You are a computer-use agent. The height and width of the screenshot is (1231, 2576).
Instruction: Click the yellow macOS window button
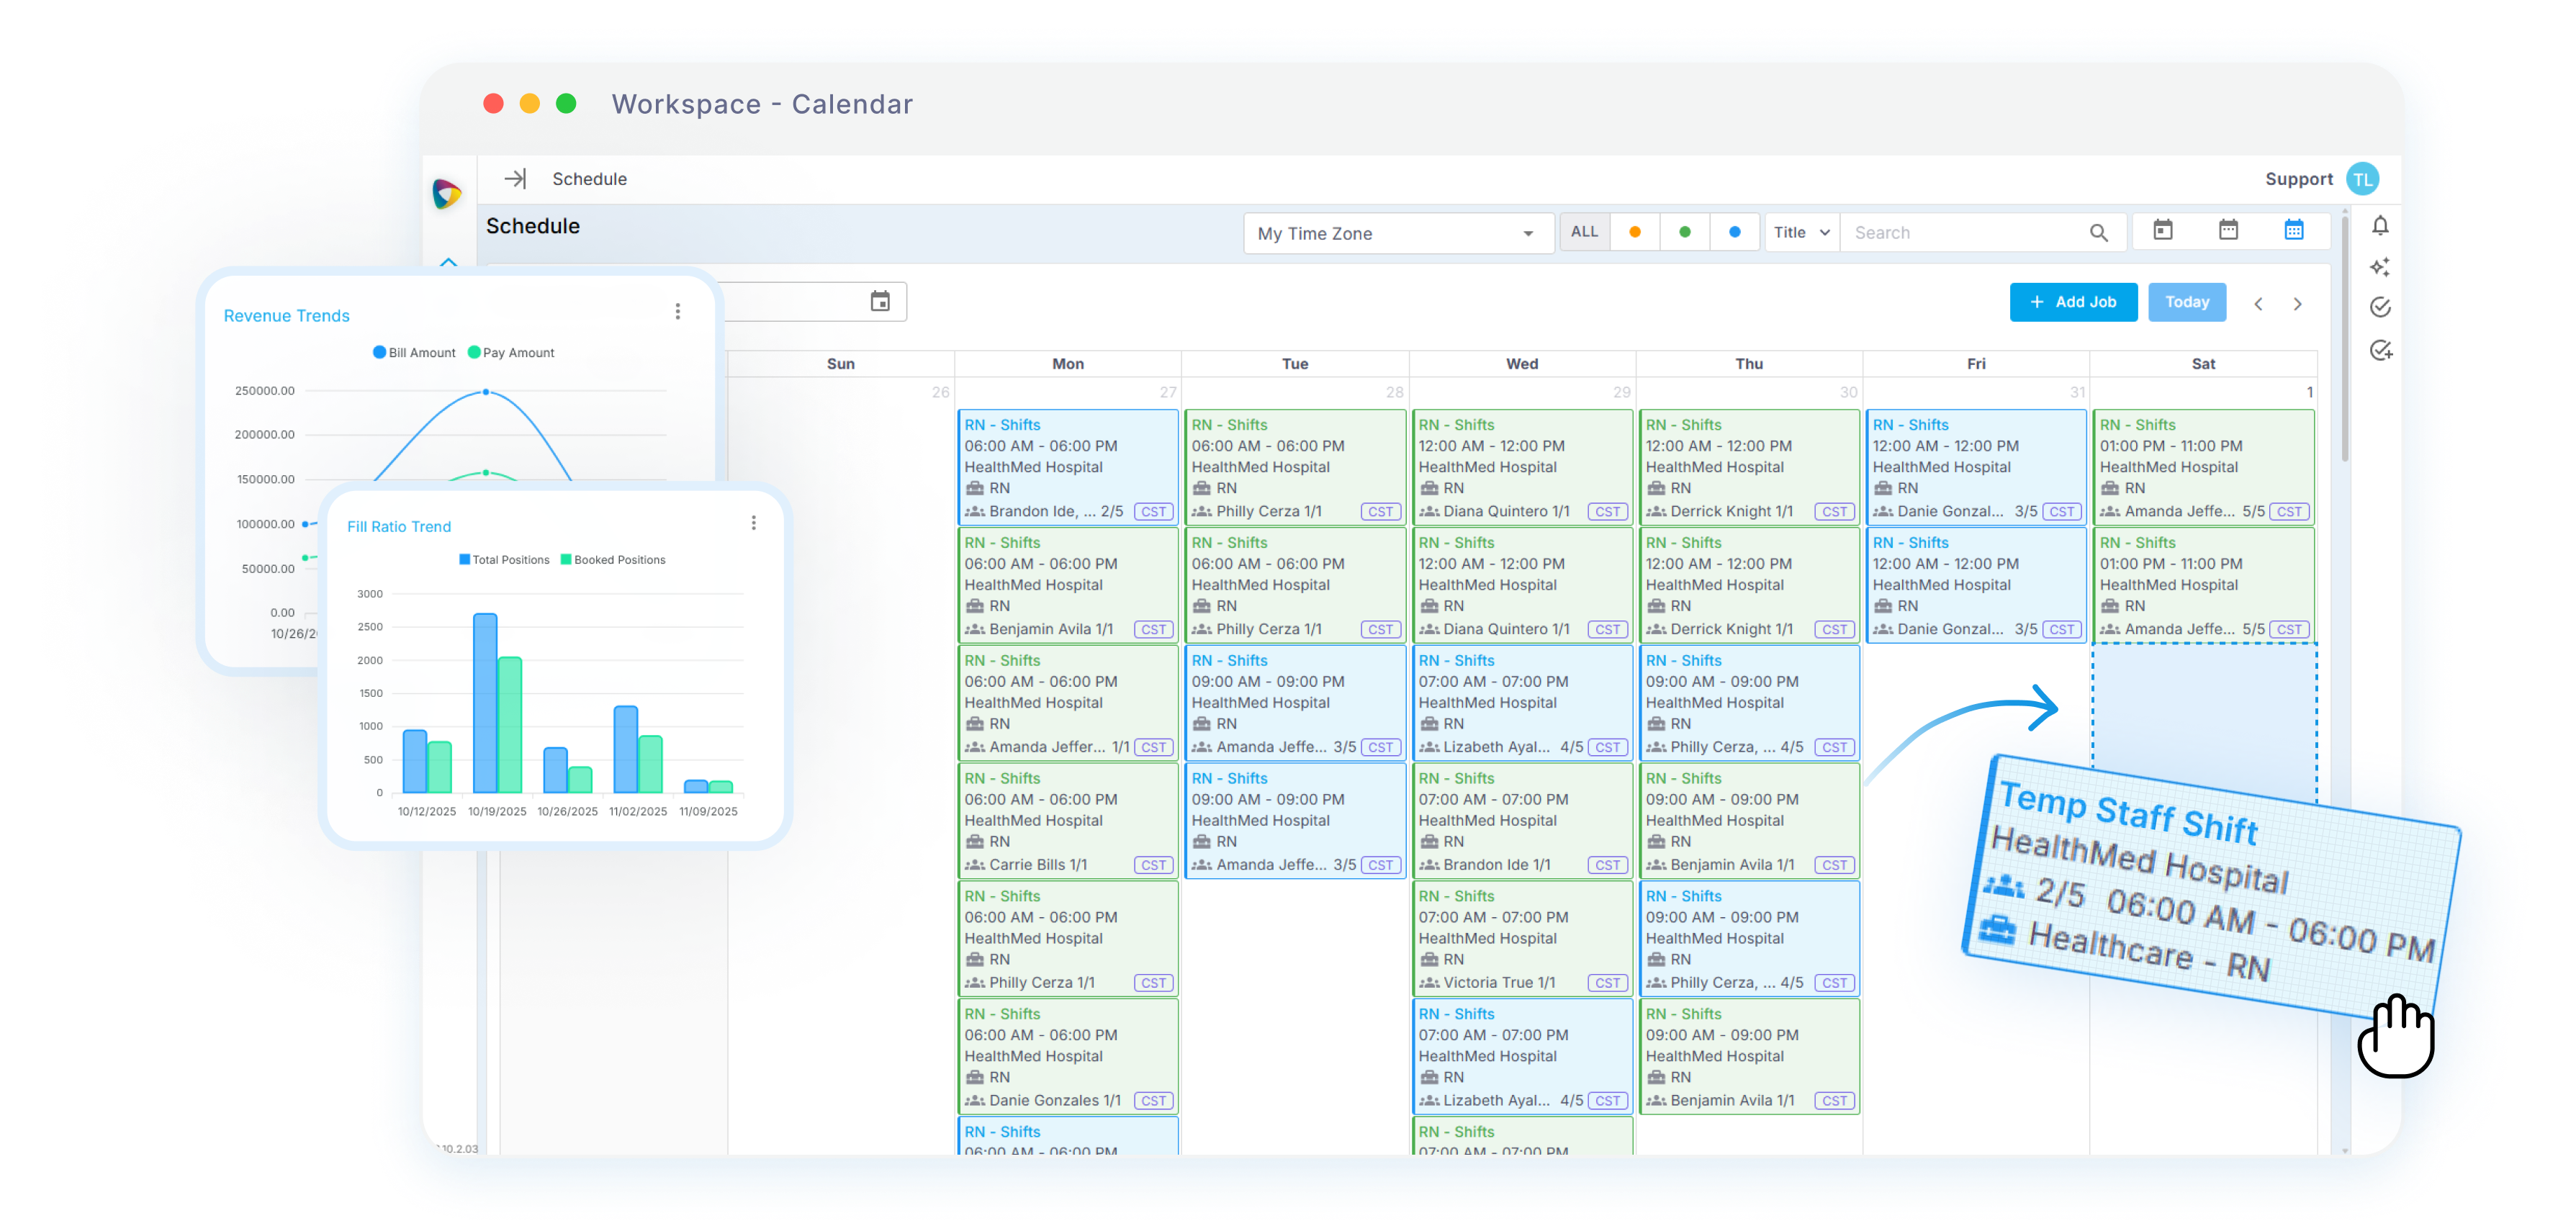(530, 103)
